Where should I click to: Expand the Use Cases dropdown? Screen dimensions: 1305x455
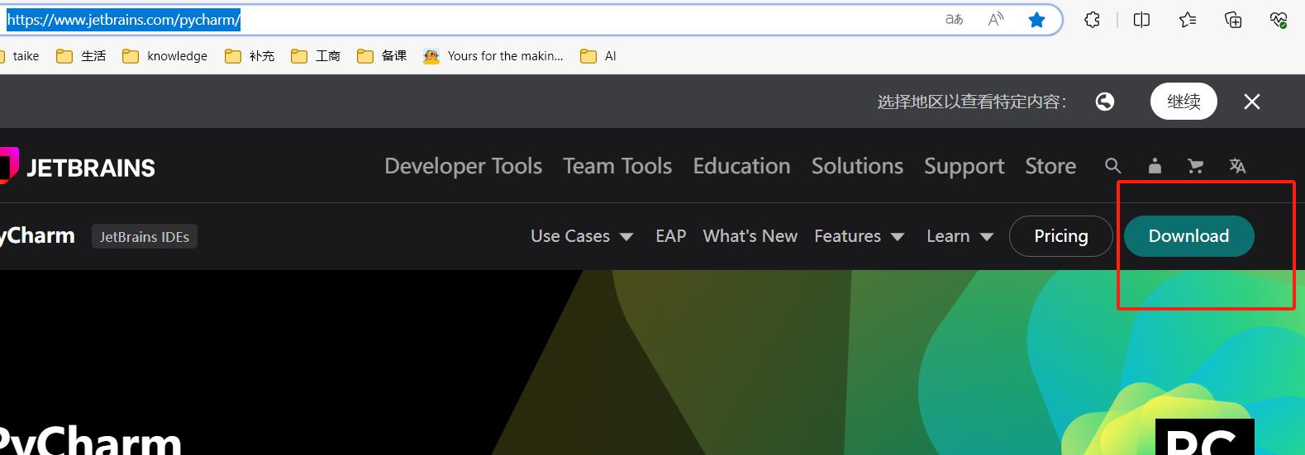click(582, 236)
